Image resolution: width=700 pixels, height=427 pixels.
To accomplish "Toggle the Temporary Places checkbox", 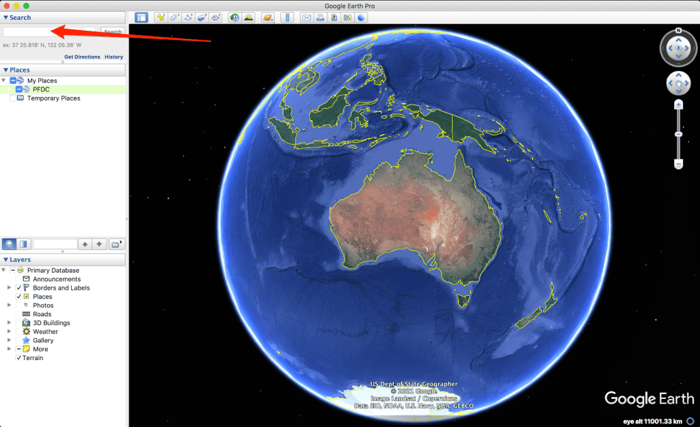I will click(x=13, y=98).
